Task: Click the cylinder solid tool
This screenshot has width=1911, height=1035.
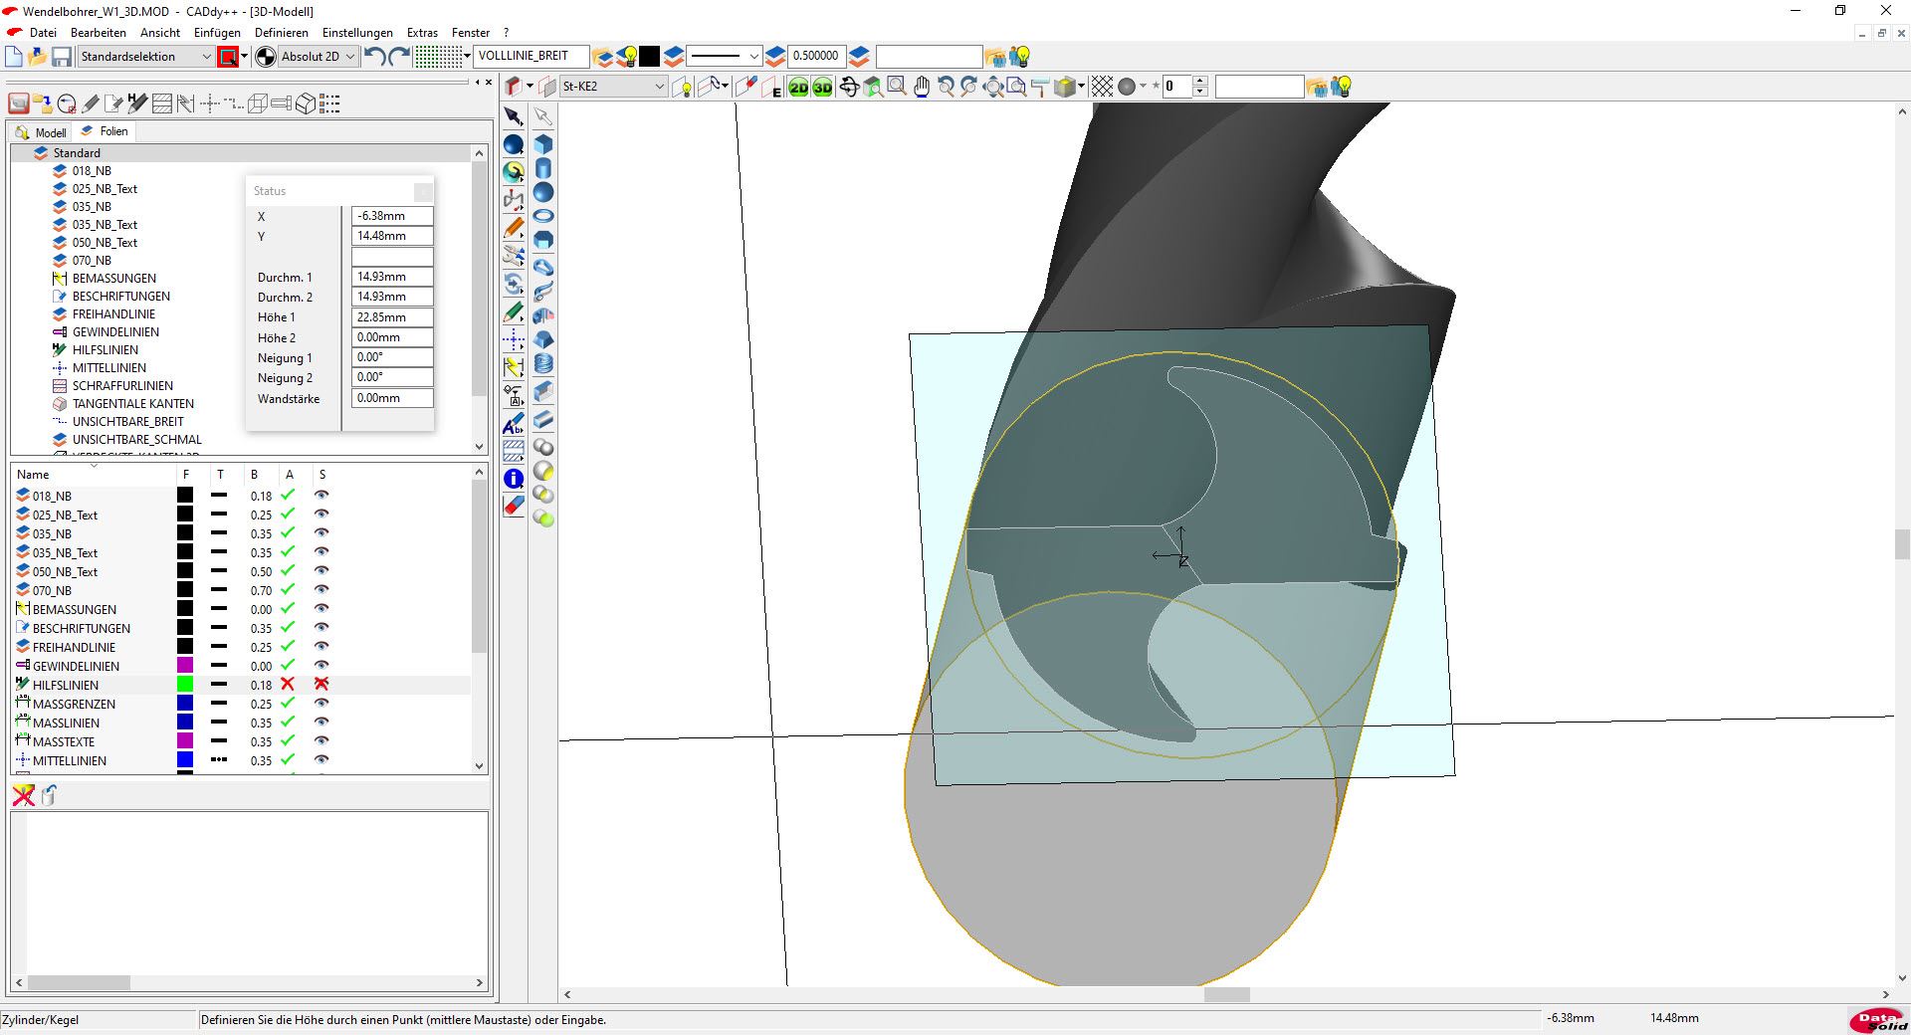Action: 543,168
